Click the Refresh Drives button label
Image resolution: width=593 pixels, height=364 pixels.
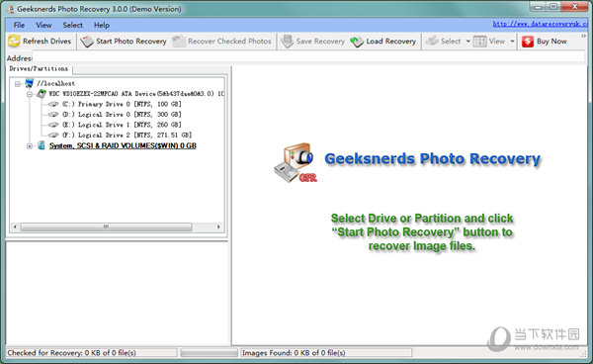[46, 42]
